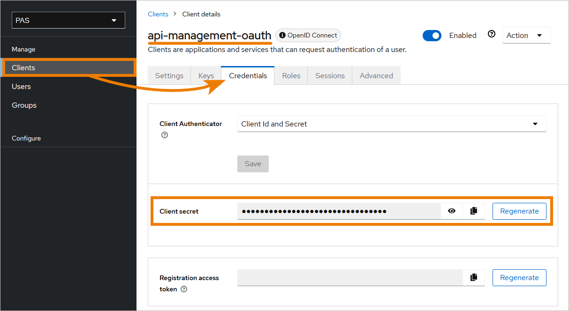Click the api-management-oauth heading
Viewport: 569px width, 311px height.
click(210, 35)
